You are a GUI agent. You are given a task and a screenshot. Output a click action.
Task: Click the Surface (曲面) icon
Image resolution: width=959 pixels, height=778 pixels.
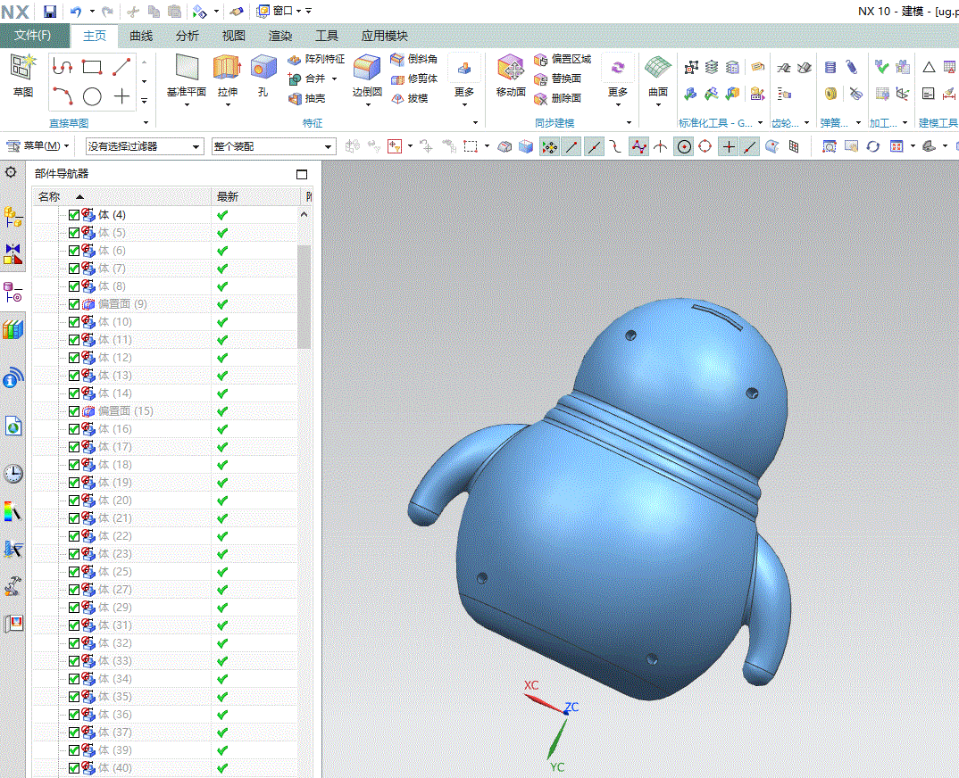point(658,69)
